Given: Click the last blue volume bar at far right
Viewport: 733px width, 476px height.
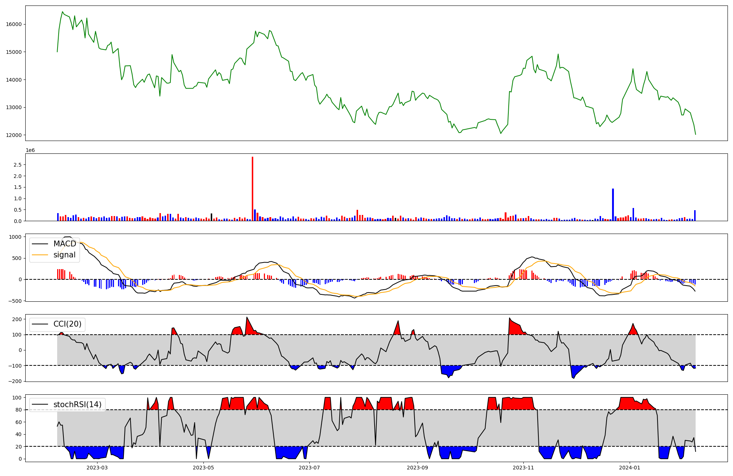Looking at the screenshot, I should click(x=695, y=215).
